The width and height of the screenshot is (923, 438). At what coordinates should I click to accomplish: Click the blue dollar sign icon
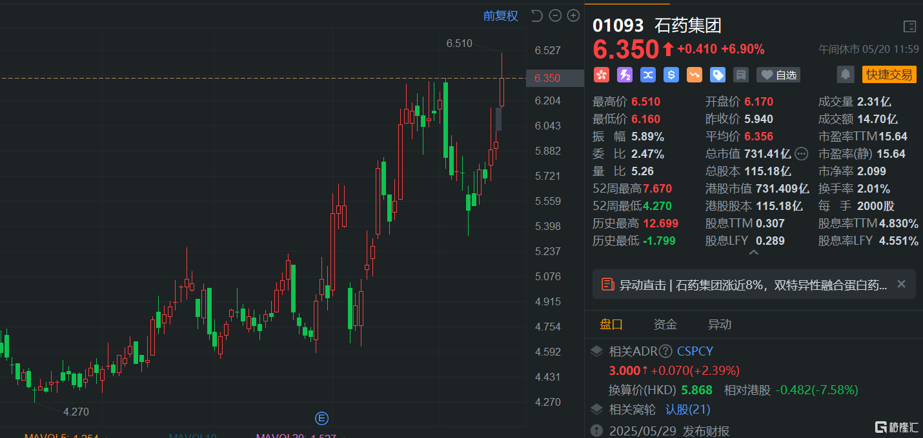671,75
